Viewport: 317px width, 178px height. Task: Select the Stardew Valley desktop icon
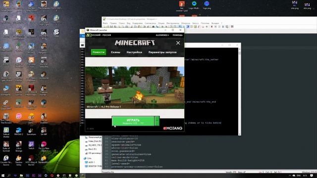[19, 161]
